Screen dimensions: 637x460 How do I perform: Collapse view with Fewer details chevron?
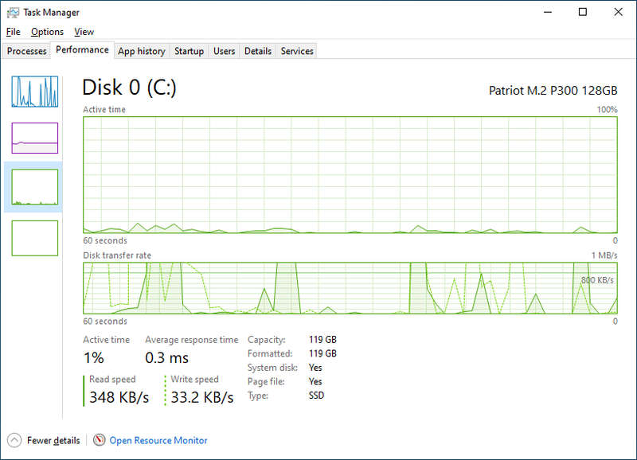(14, 440)
